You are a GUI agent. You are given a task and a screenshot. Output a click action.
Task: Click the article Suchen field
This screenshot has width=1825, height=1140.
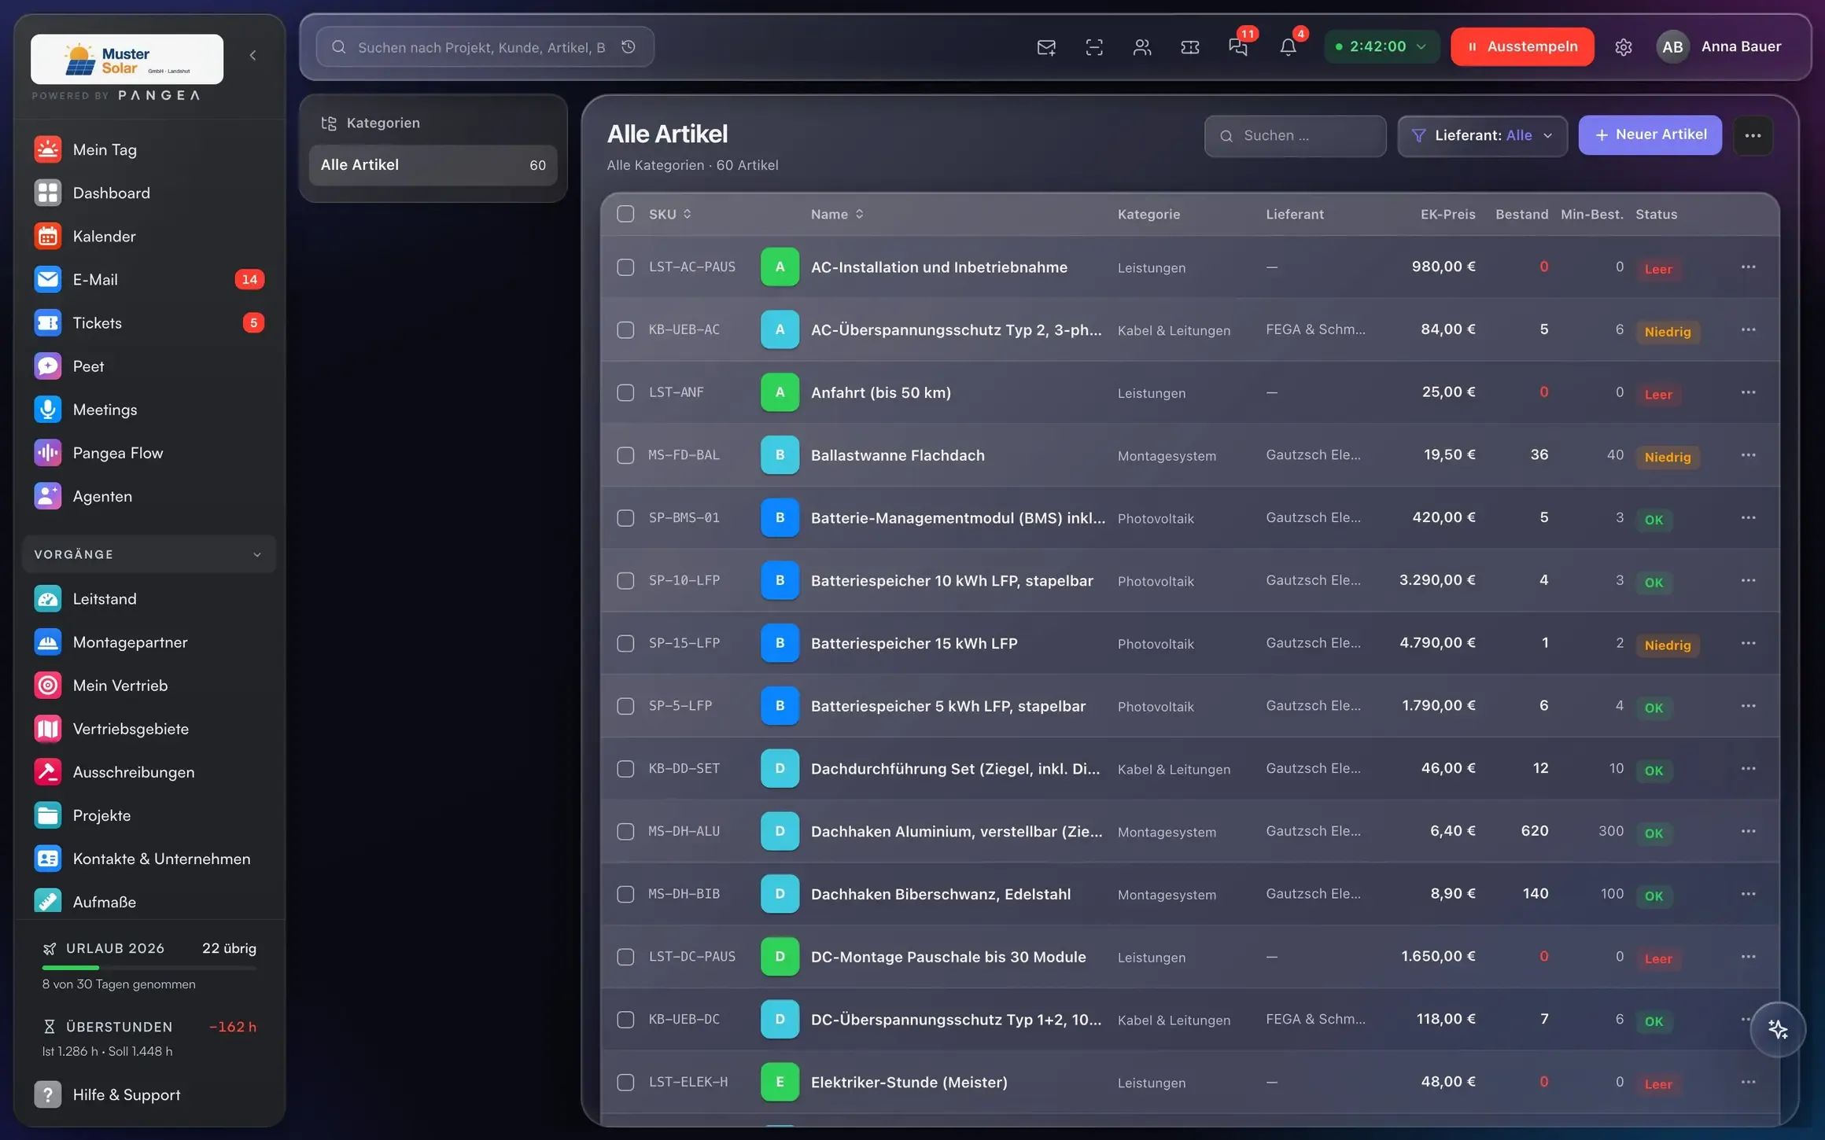pyautogui.click(x=1295, y=135)
